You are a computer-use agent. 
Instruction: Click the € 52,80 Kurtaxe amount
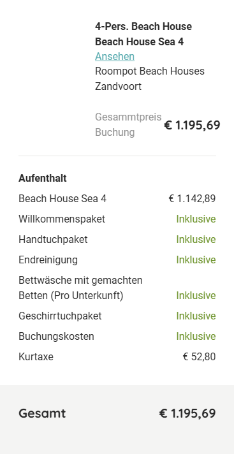199,356
